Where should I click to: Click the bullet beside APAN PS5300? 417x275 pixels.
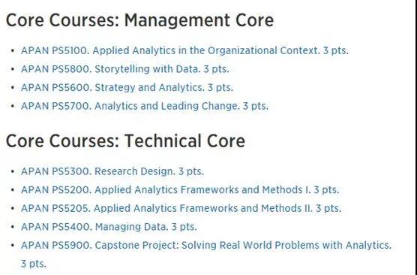(13, 171)
